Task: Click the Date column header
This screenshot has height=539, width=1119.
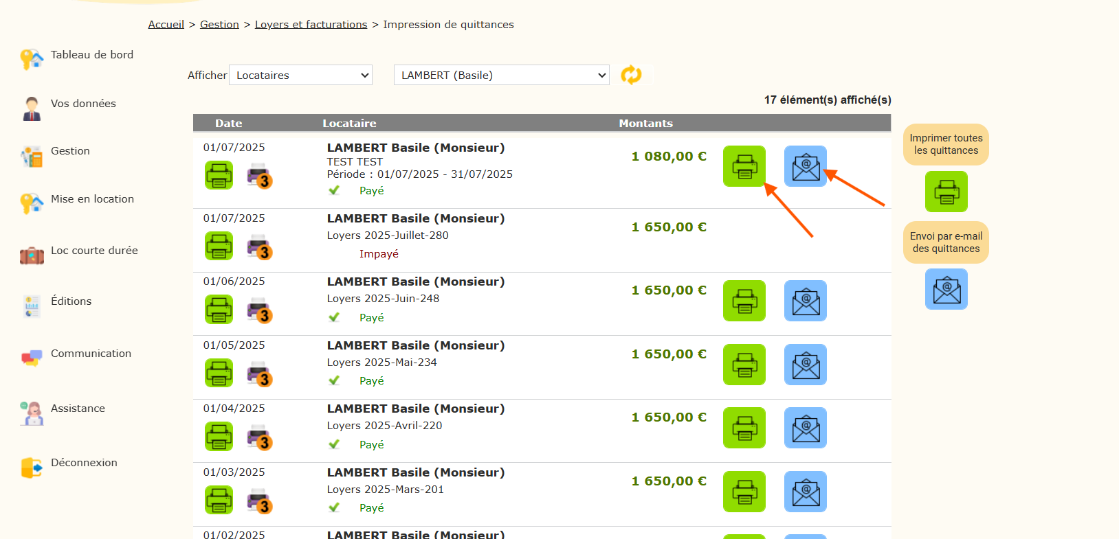Action: coord(229,124)
